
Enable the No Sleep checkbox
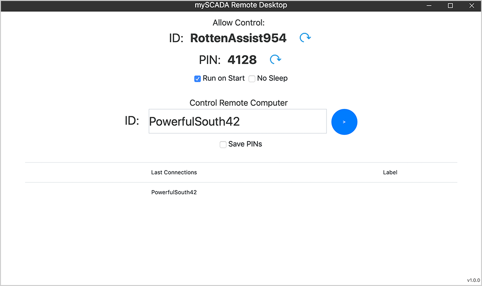pyautogui.click(x=252, y=79)
